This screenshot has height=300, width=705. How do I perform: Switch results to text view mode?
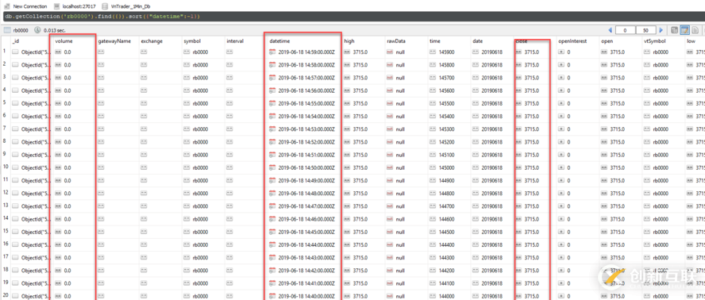coord(695,30)
